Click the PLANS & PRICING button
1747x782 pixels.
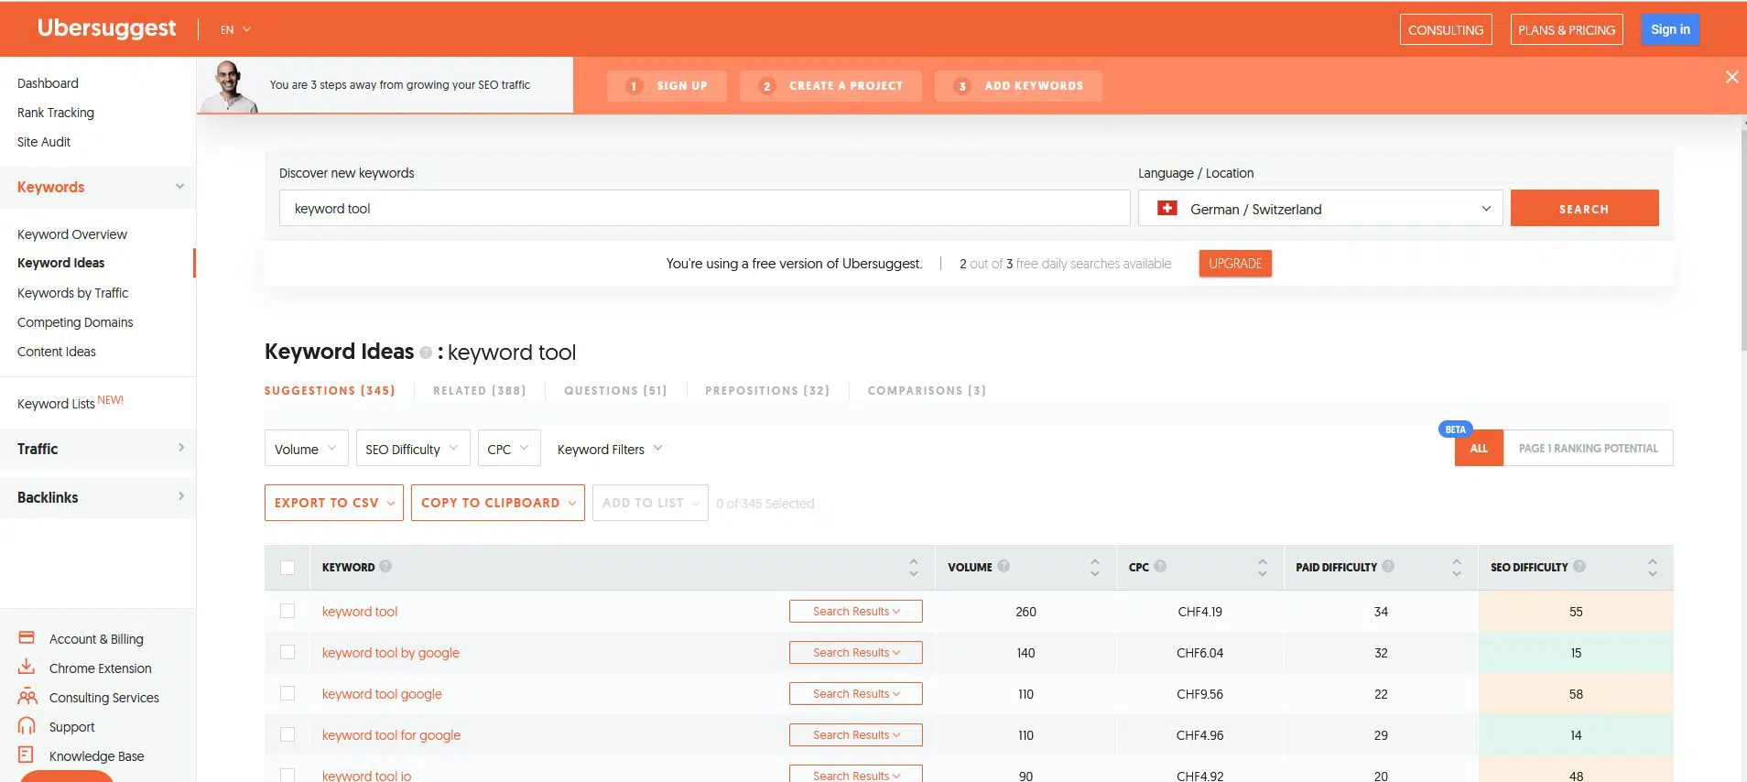tap(1567, 29)
